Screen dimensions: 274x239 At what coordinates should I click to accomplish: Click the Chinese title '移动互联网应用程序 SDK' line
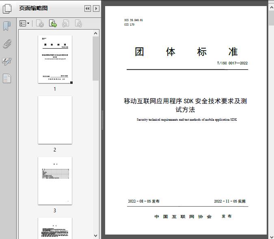[185, 101]
